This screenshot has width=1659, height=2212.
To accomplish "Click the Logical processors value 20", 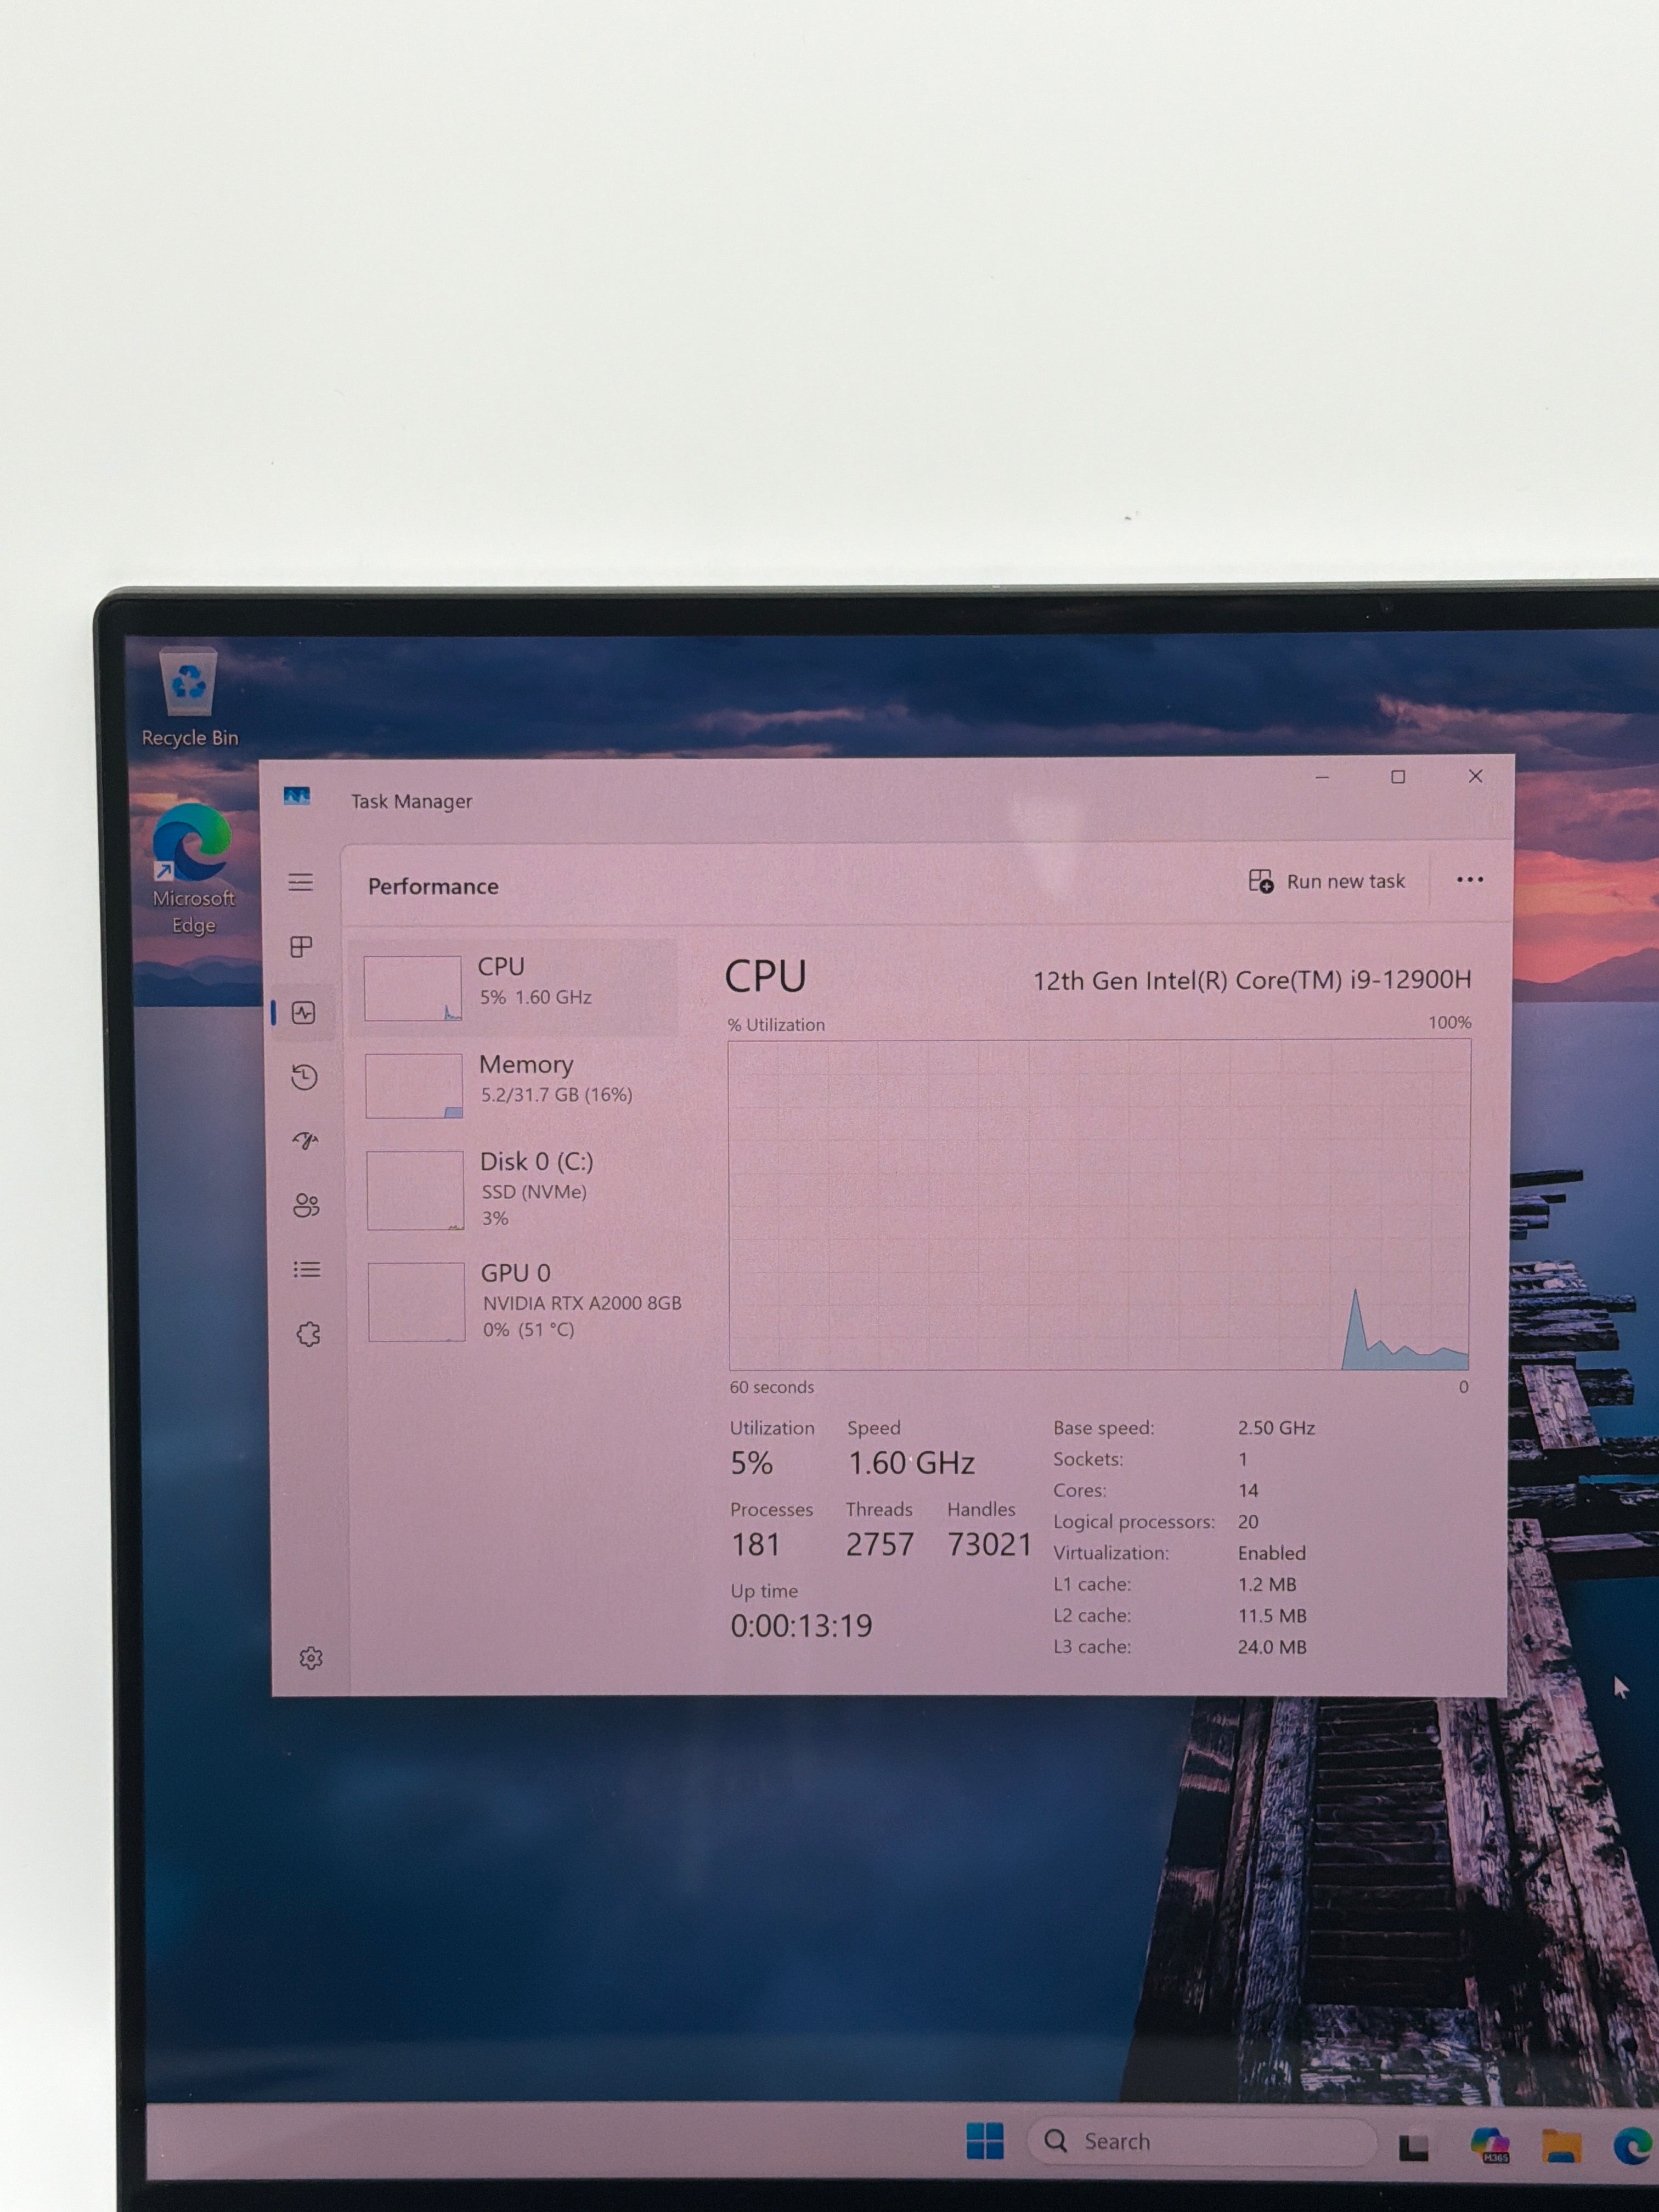I will coord(1248,1522).
